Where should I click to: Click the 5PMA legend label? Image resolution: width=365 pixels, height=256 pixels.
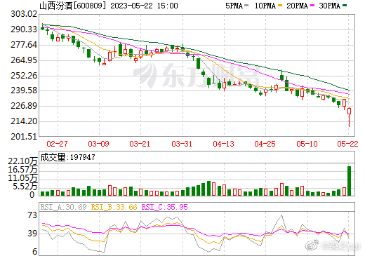click(234, 6)
